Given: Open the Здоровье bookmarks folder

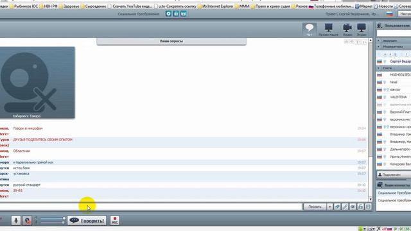Looking at the screenshot, I should click(69, 6).
